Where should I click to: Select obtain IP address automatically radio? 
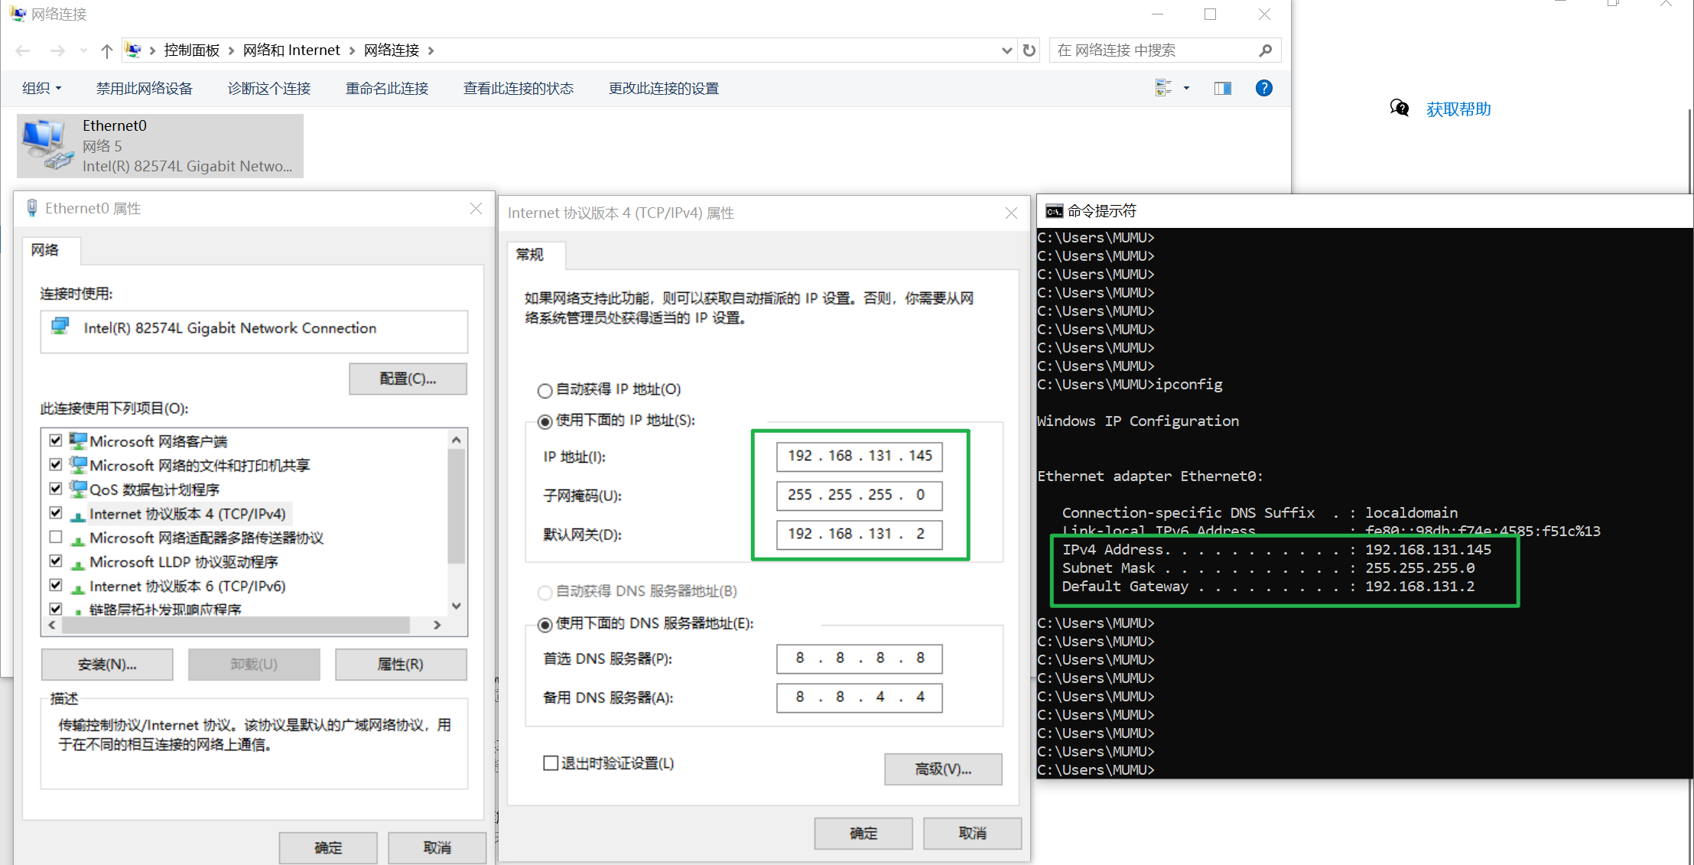(545, 391)
